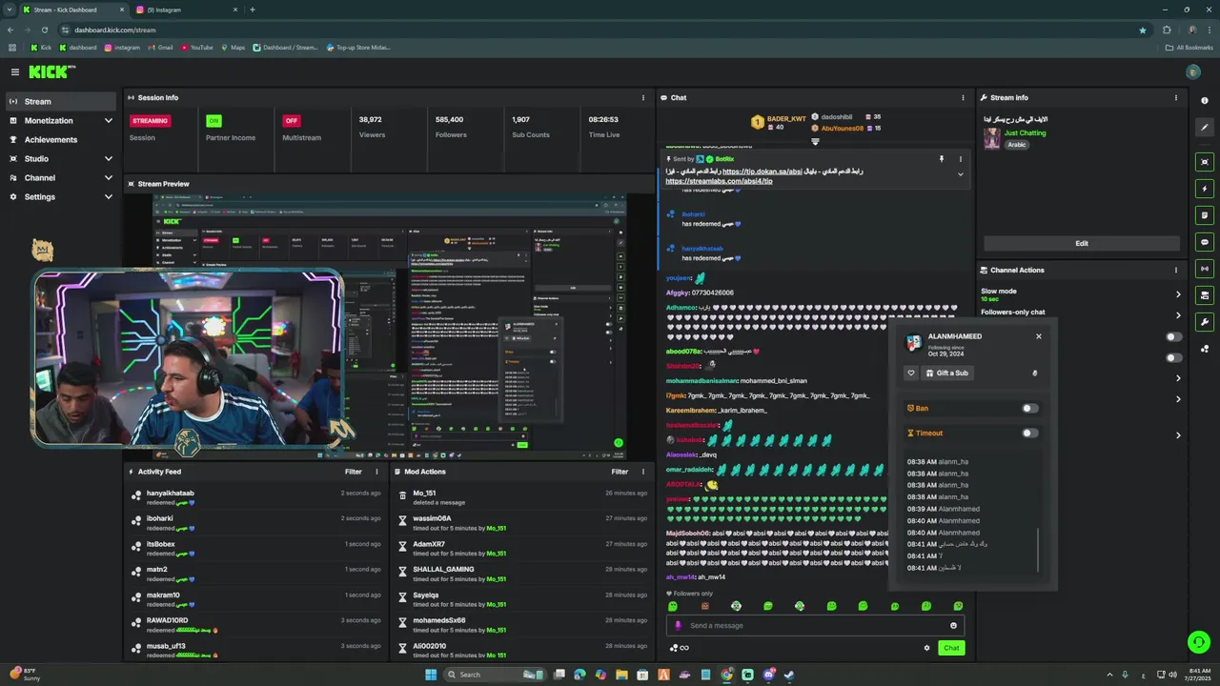Click the Edit button in Stream info
This screenshot has width=1220, height=686.
[x=1082, y=243]
